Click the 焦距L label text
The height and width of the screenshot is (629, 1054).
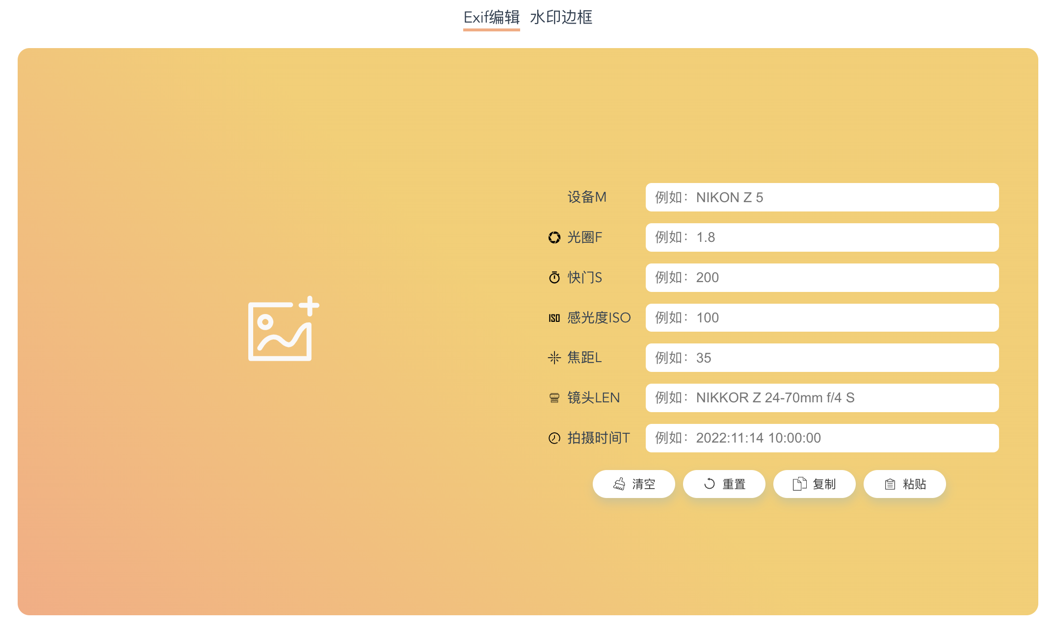click(584, 358)
